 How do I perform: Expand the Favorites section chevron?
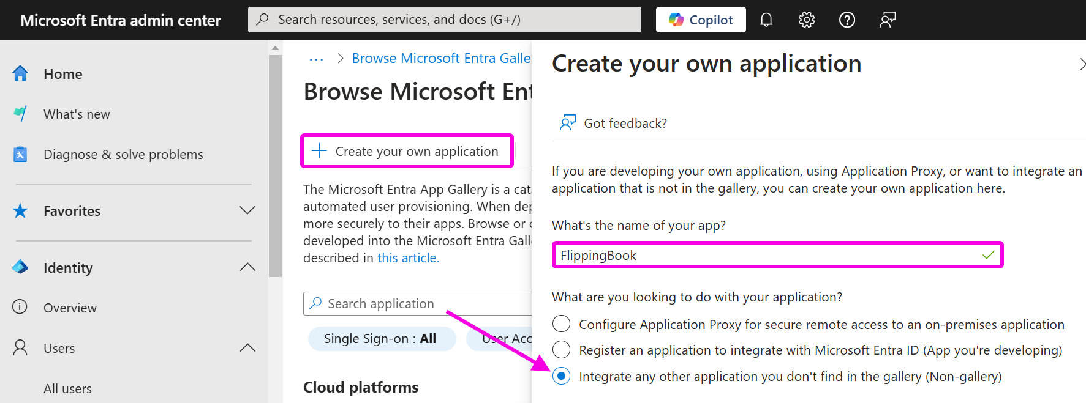click(247, 211)
